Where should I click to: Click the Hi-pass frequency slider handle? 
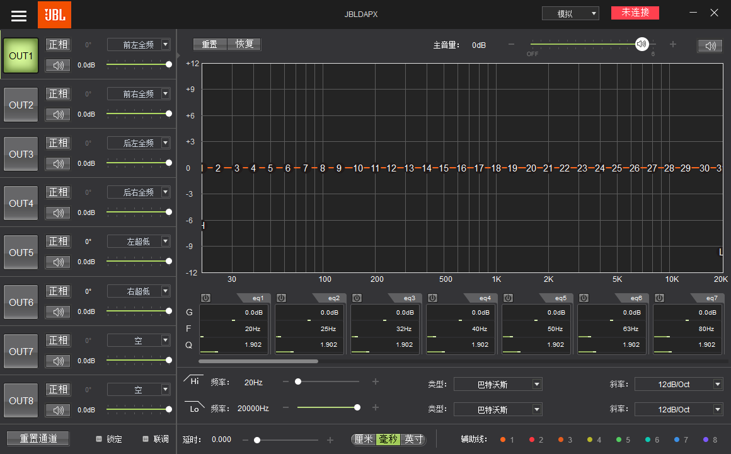click(298, 381)
